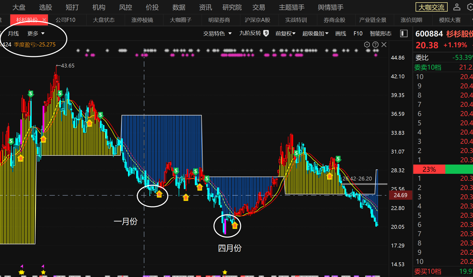The image size is (473, 277).
Task: Click the 九阶反转 button
Action: pyautogui.click(x=254, y=33)
